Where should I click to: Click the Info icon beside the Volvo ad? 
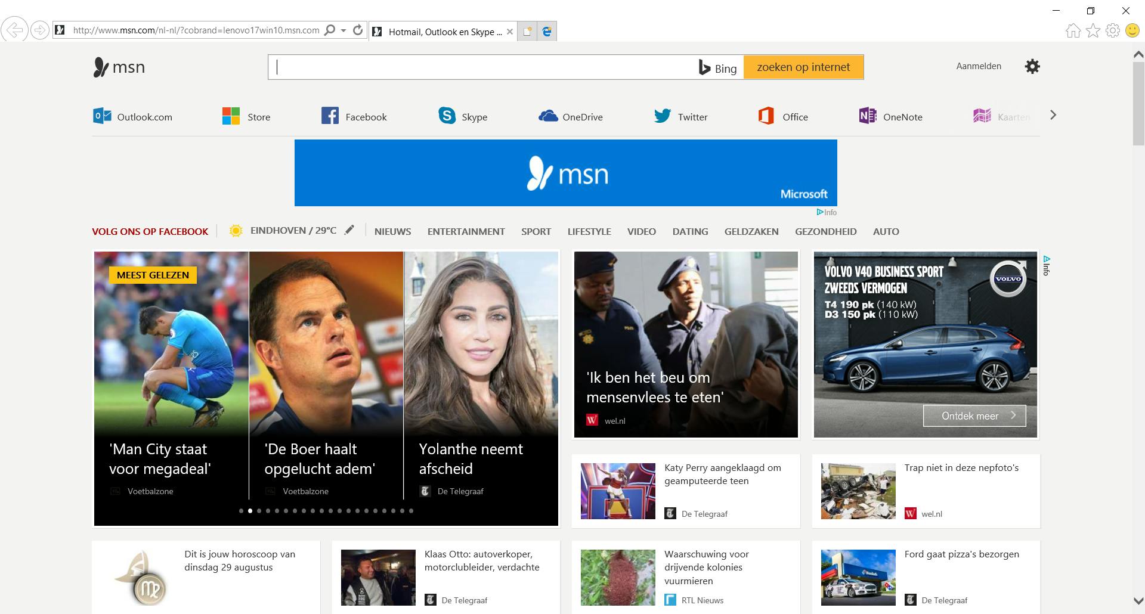pos(1047,266)
